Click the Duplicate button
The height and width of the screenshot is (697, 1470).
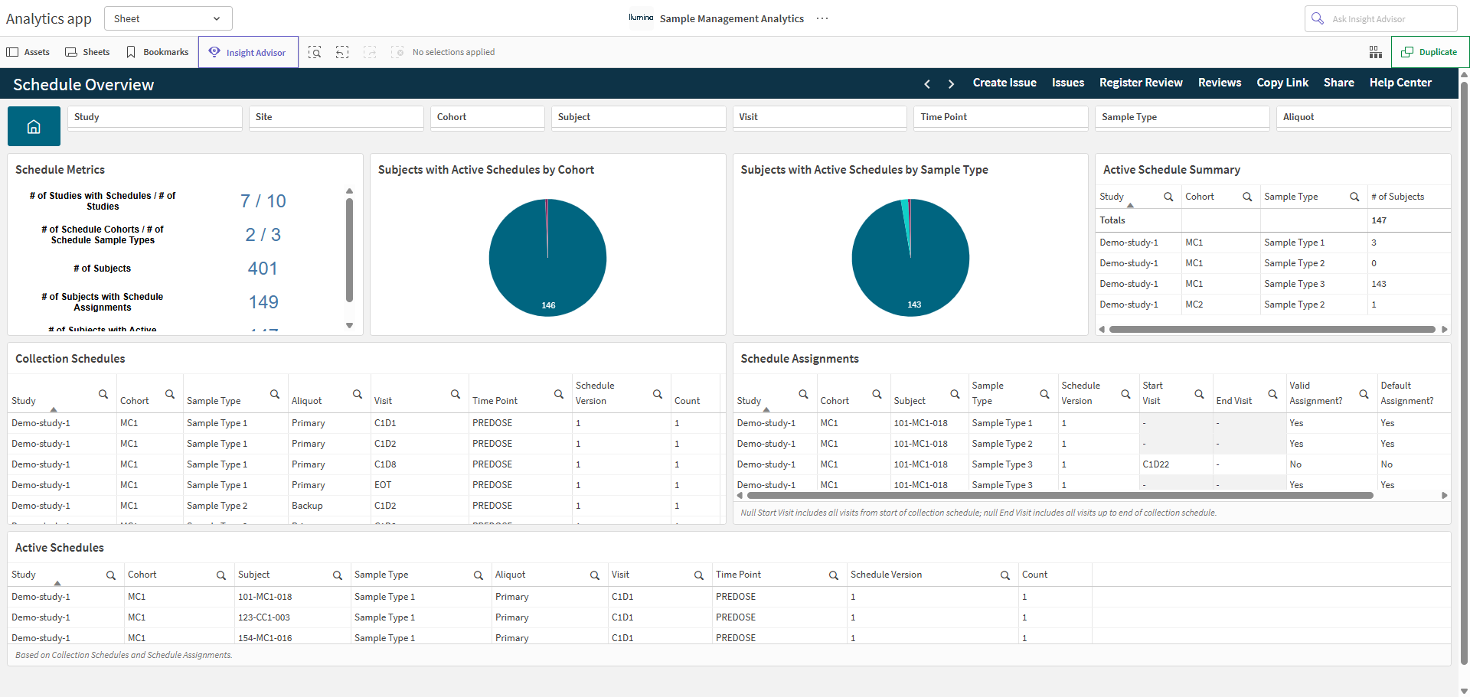point(1429,52)
